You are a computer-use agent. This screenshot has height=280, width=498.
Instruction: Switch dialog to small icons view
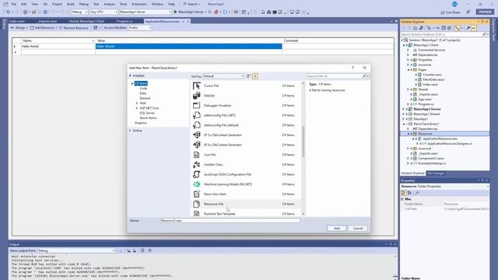[248, 76]
